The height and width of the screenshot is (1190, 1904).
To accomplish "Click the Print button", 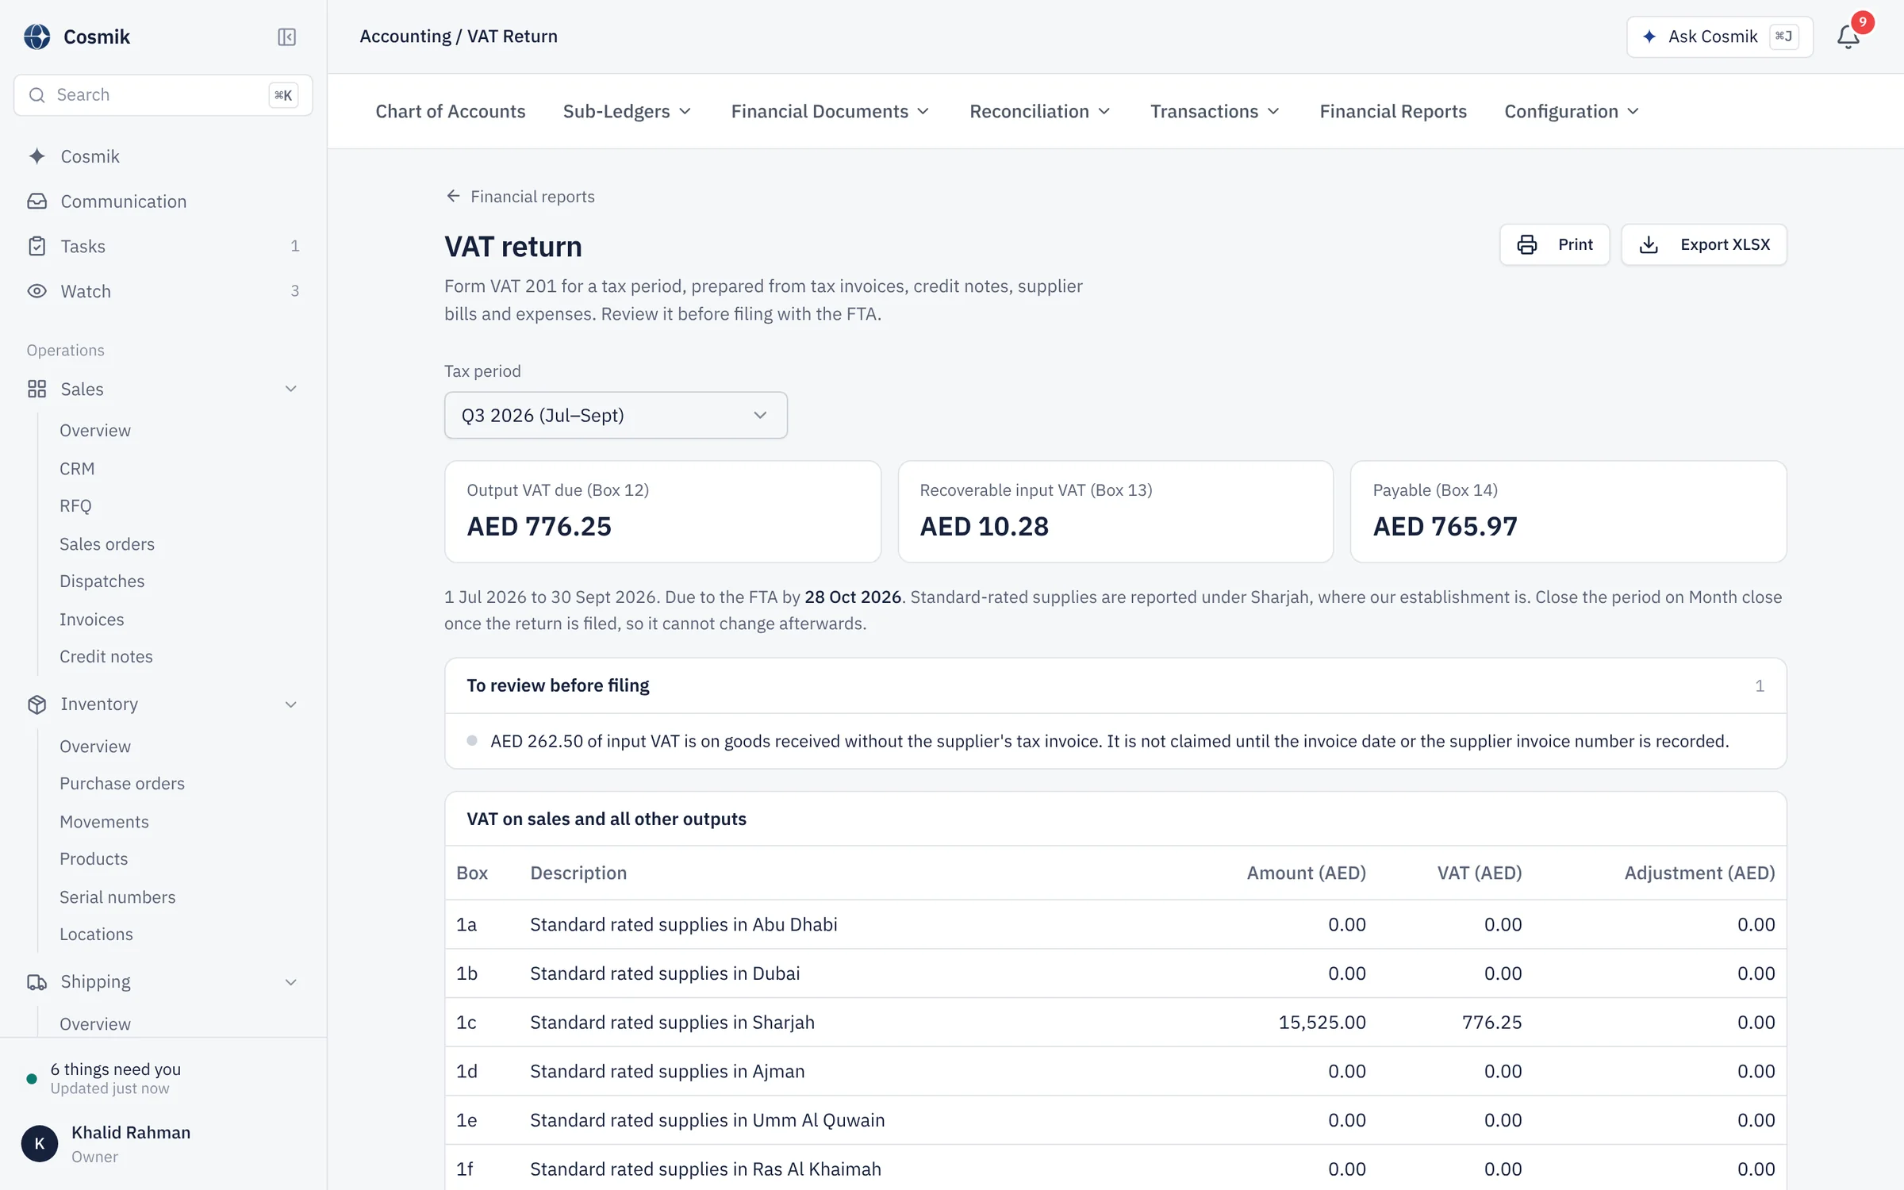I will pos(1554,244).
